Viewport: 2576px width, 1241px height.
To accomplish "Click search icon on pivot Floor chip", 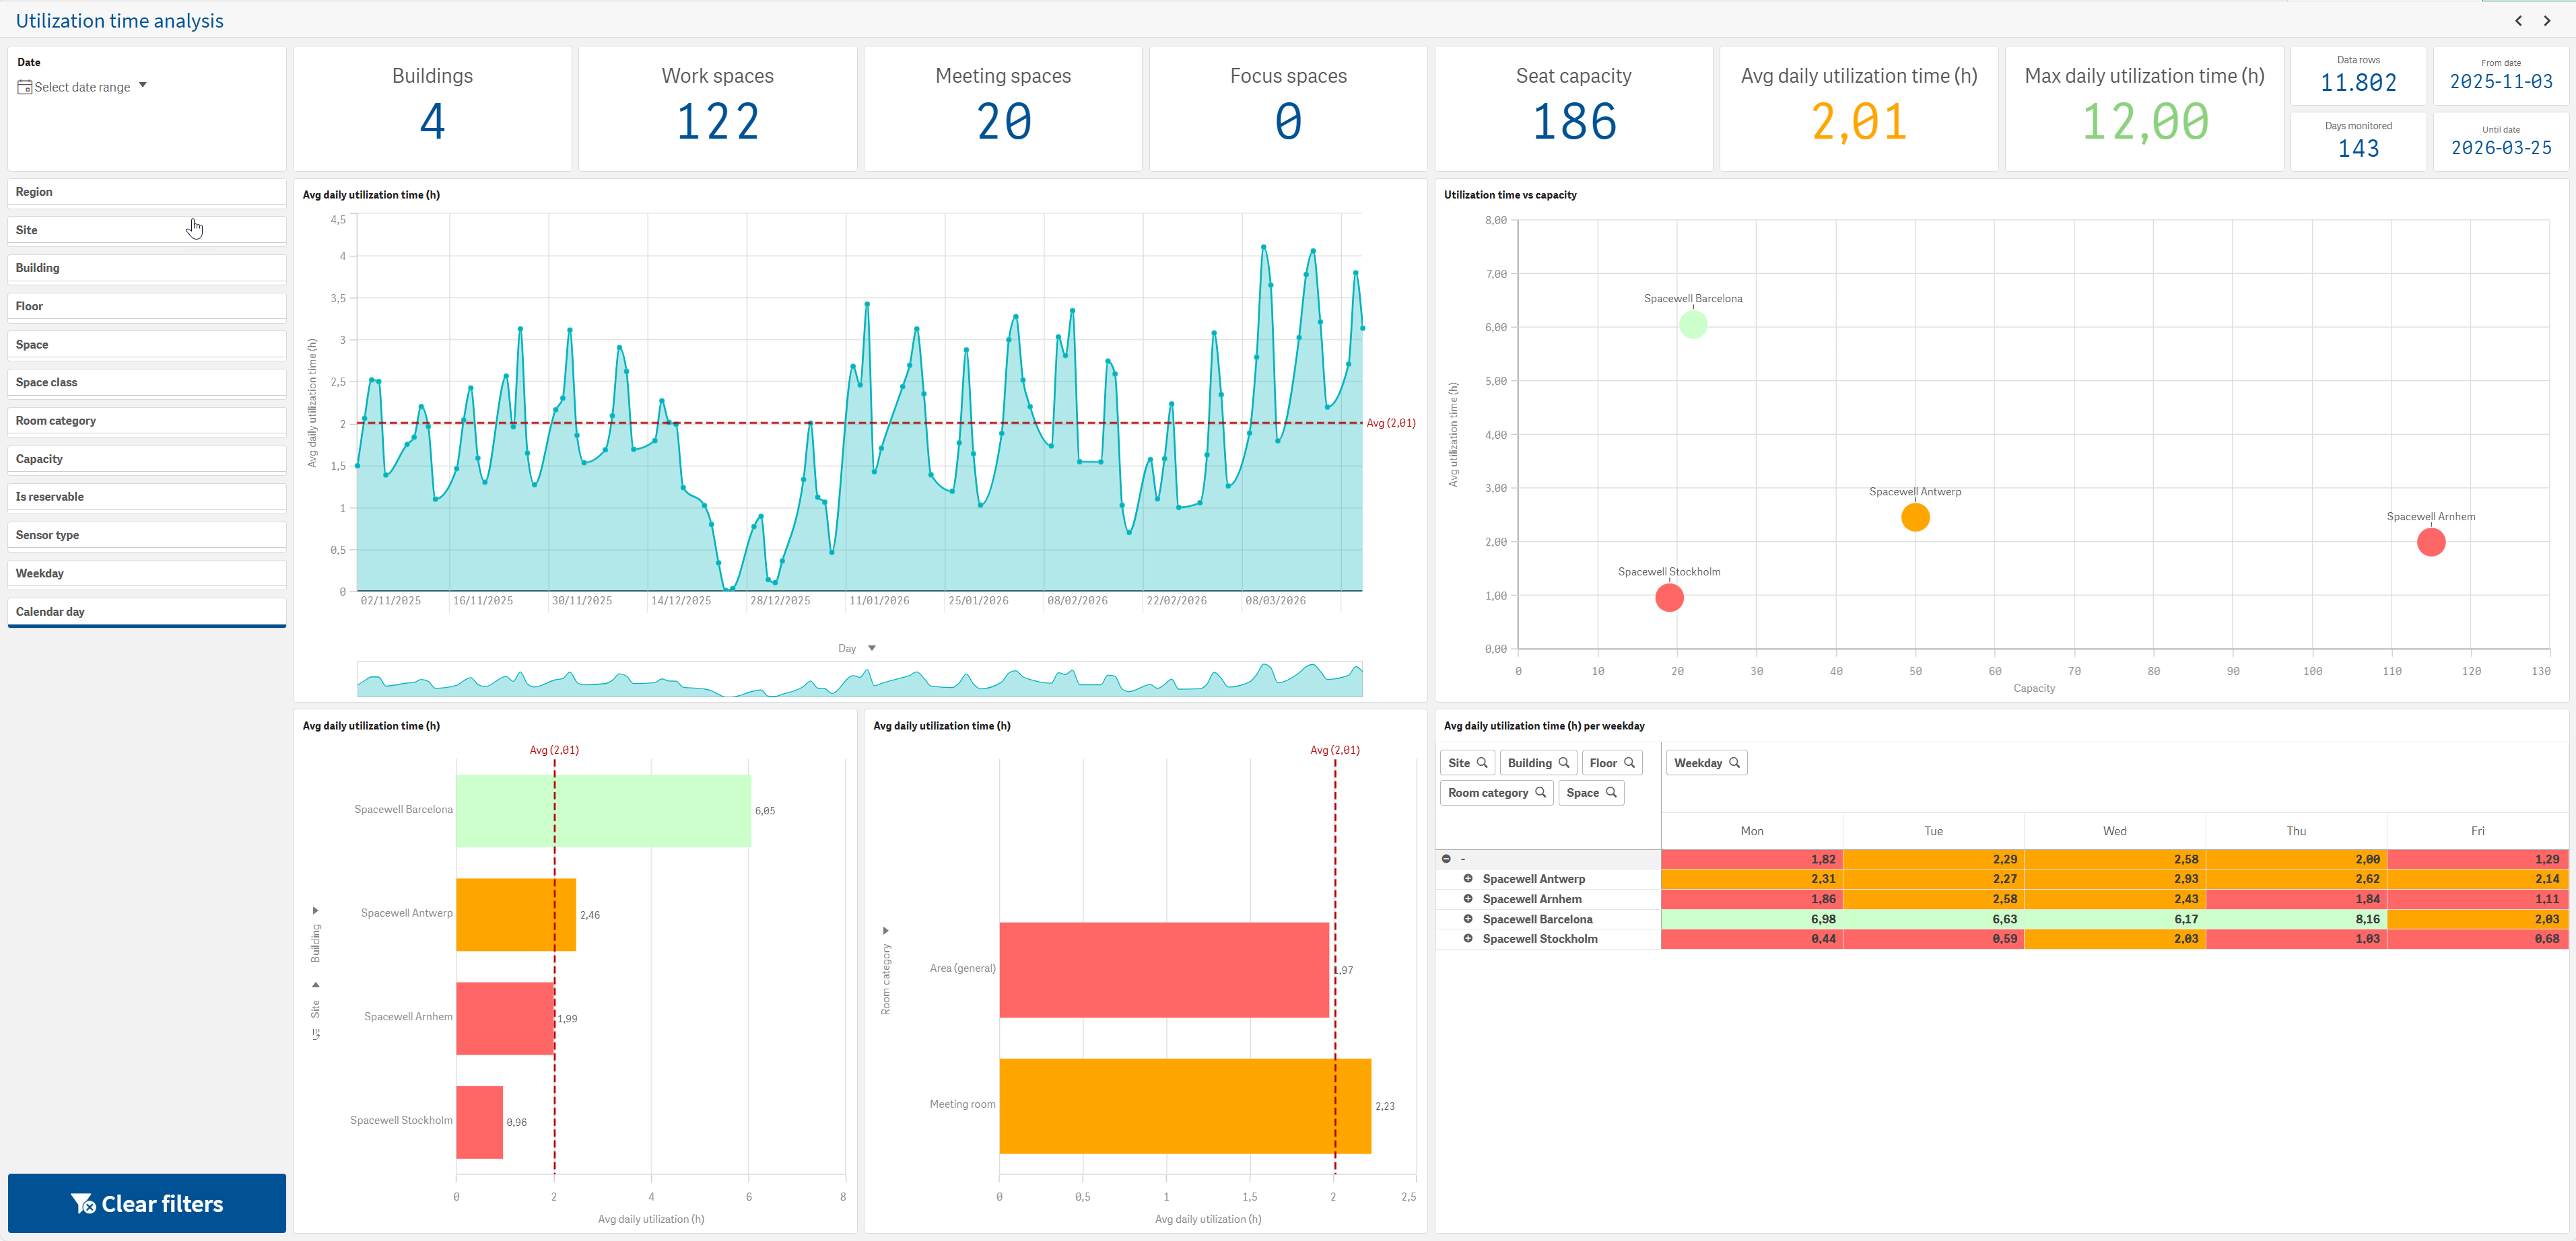I will click(1629, 763).
